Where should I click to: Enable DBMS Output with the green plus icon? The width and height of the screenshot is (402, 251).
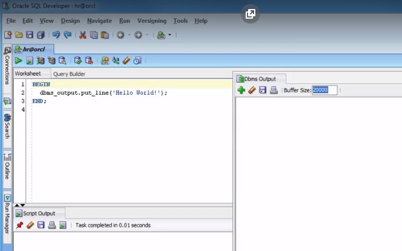coord(241,91)
